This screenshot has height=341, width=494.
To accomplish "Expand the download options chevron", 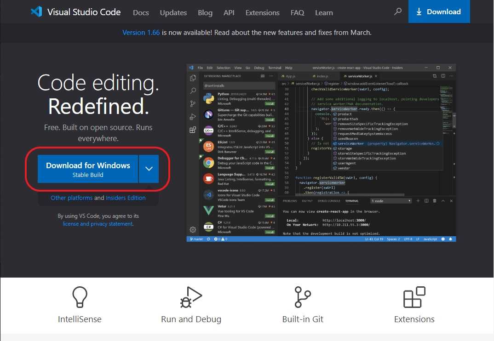I will click(149, 169).
